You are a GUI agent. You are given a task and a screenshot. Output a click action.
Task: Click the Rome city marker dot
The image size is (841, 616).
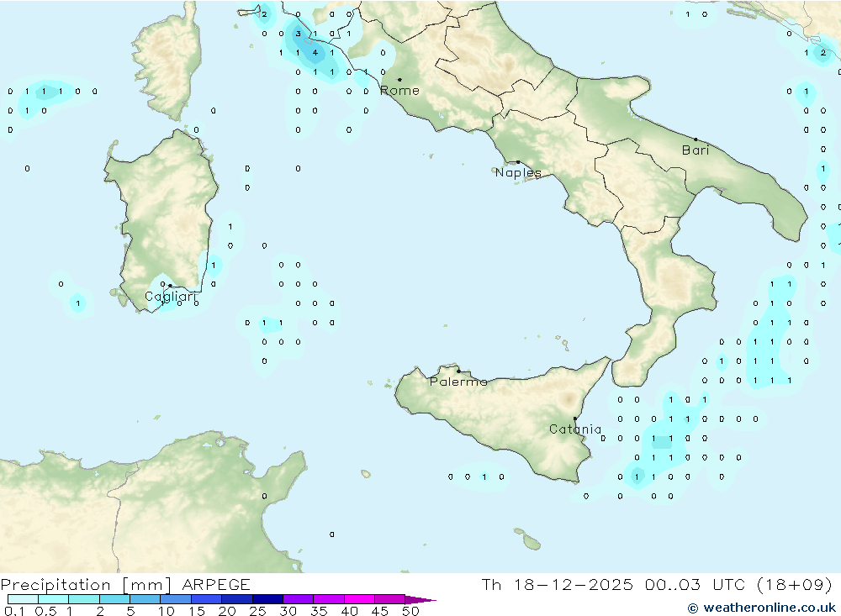(399, 80)
